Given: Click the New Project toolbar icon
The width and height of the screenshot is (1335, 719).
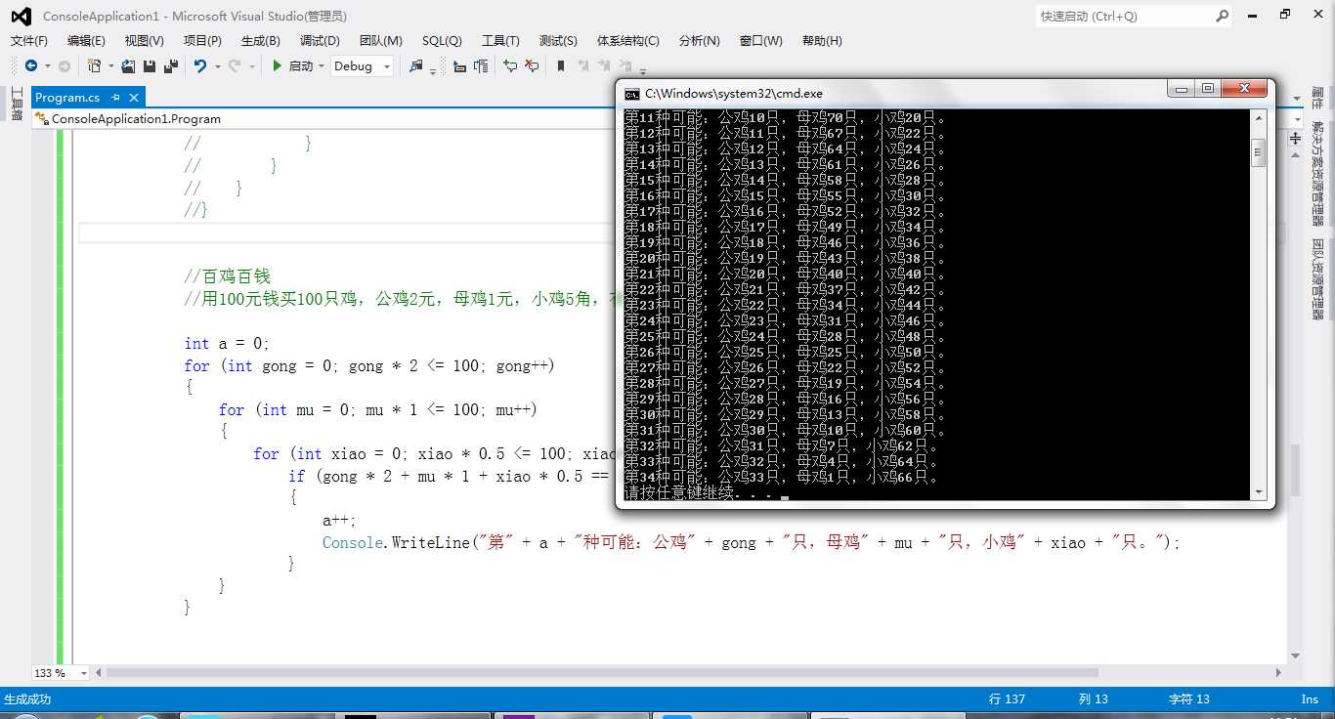Looking at the screenshot, I should pos(94,65).
